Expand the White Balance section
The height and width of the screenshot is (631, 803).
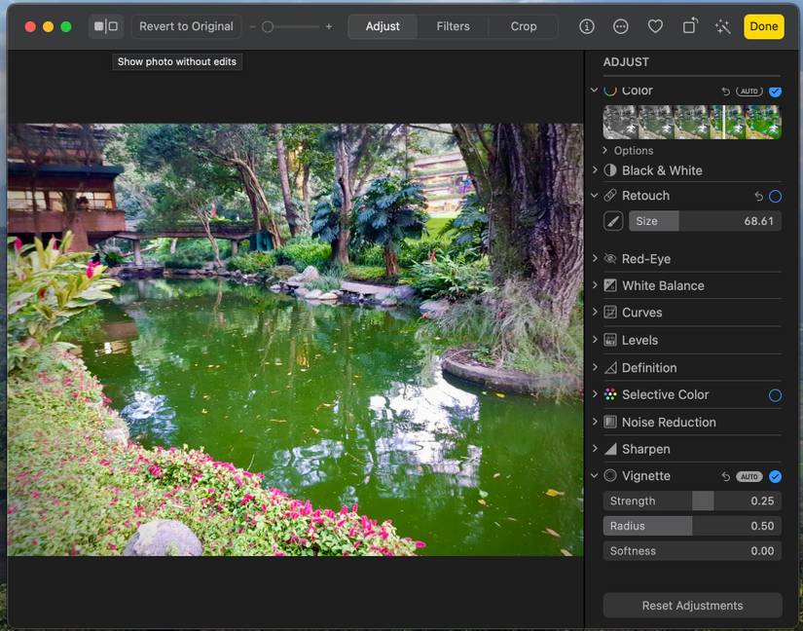[595, 284]
